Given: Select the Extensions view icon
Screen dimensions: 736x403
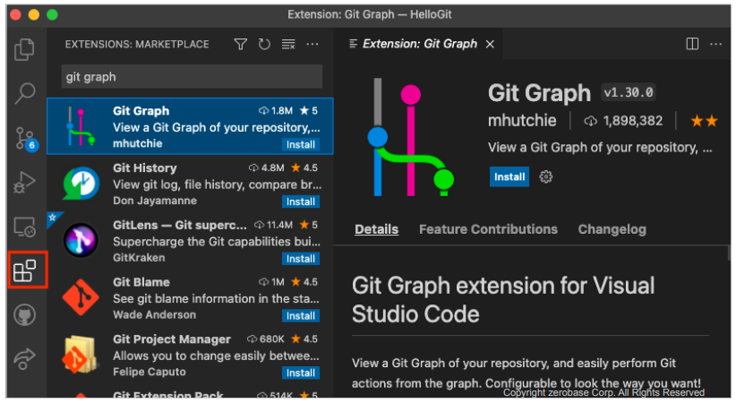Looking at the screenshot, I should [24, 271].
